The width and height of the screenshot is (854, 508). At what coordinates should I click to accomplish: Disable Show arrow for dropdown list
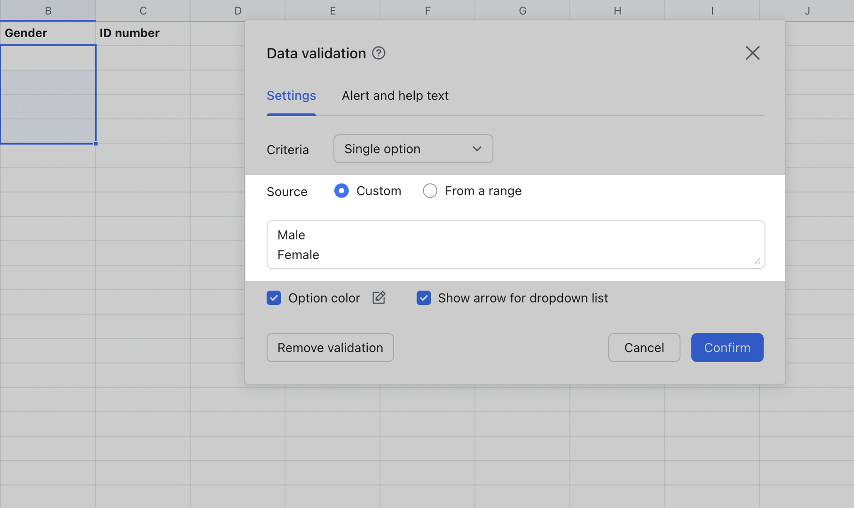pyautogui.click(x=424, y=298)
